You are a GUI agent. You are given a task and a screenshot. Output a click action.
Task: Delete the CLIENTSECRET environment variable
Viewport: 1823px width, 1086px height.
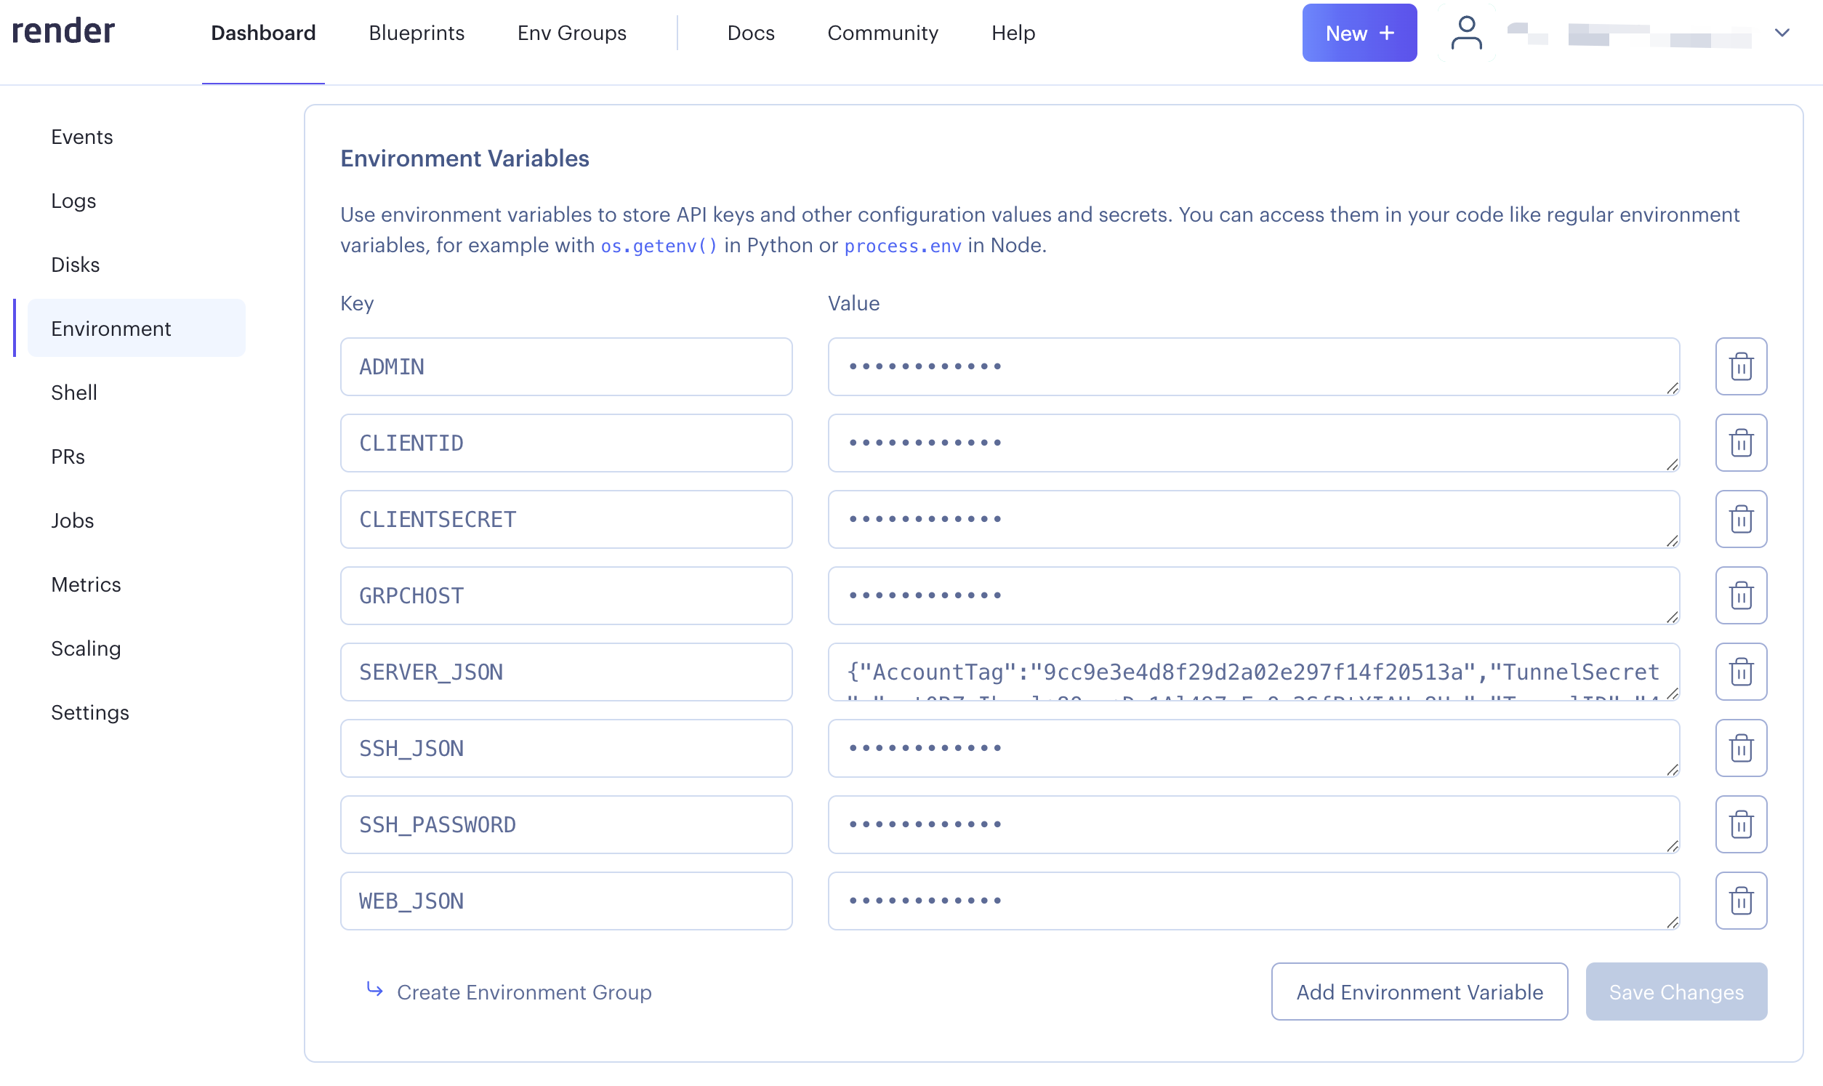[x=1741, y=519]
